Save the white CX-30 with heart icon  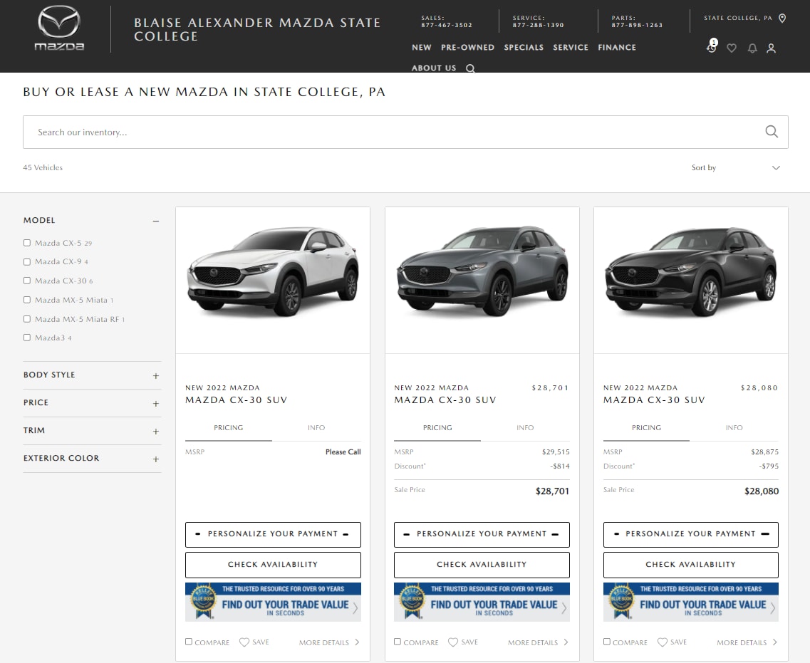point(244,642)
